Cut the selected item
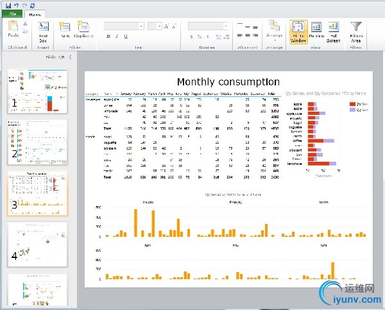Image resolution: width=385 pixels, height=310 pixels. 25,24
